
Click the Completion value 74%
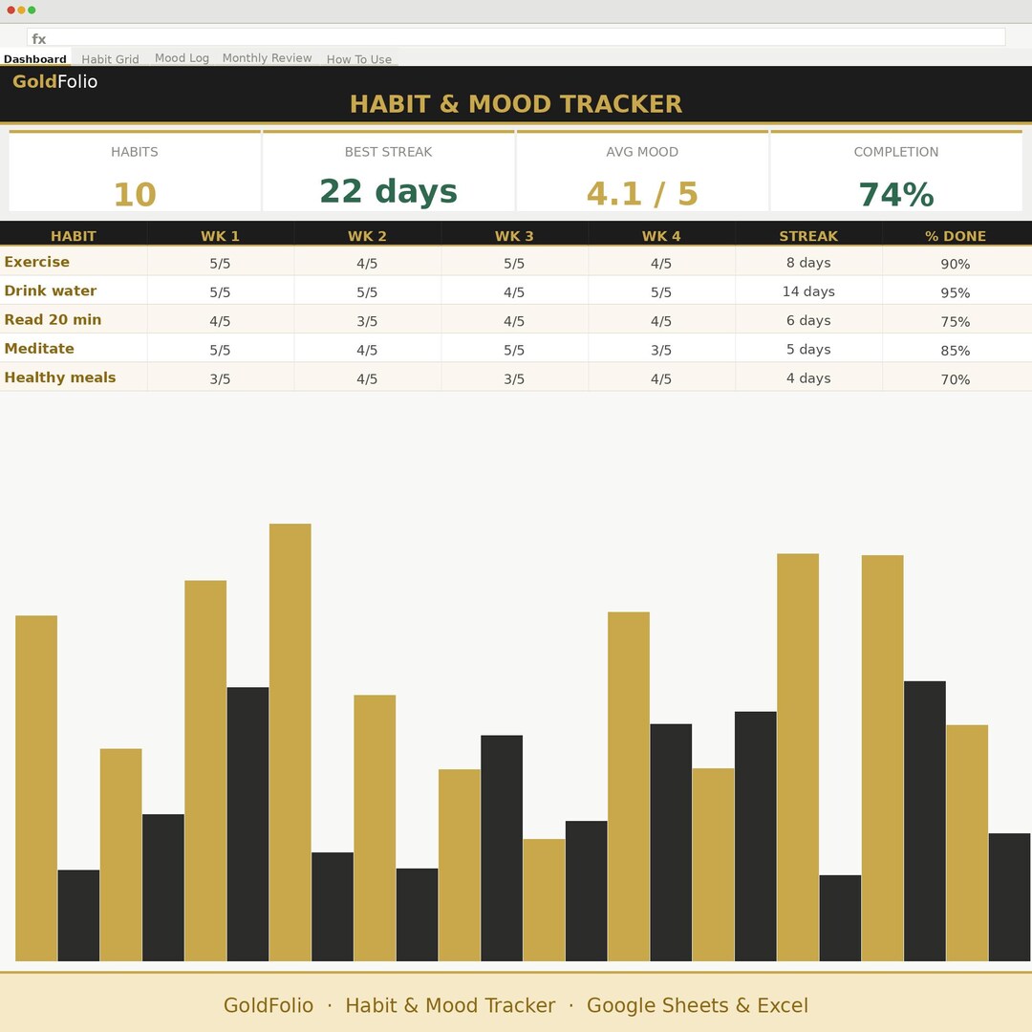[x=895, y=195]
